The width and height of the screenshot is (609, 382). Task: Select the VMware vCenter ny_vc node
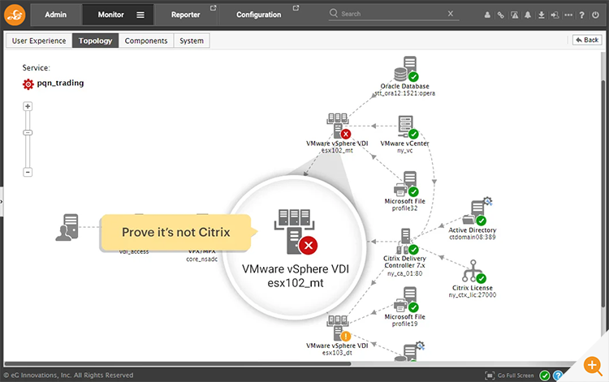[408, 127]
